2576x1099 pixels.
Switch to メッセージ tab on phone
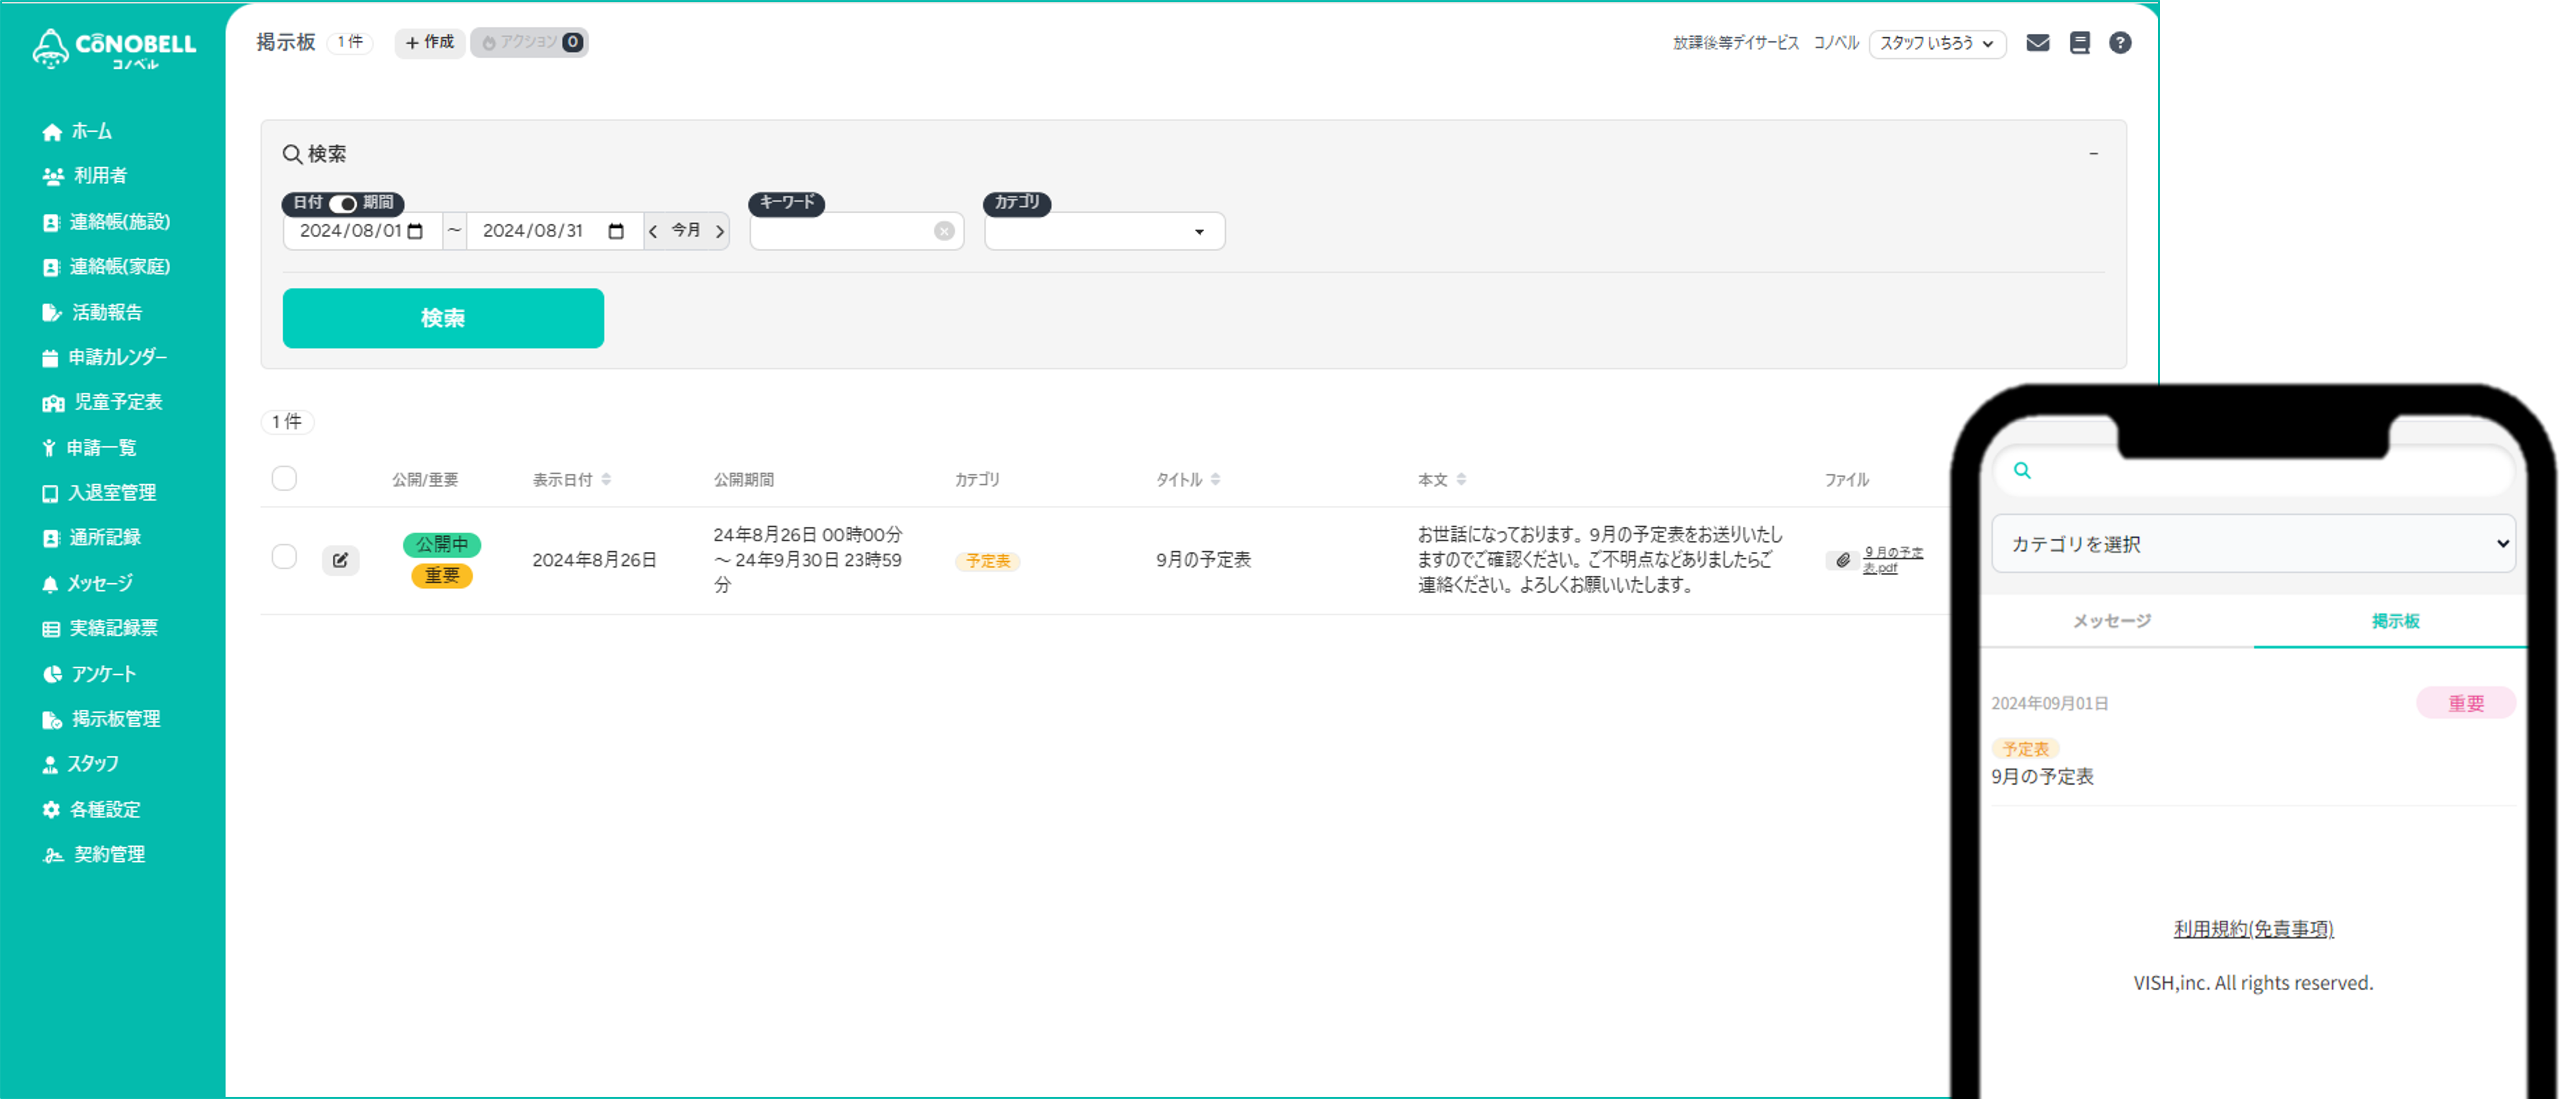point(2111,621)
